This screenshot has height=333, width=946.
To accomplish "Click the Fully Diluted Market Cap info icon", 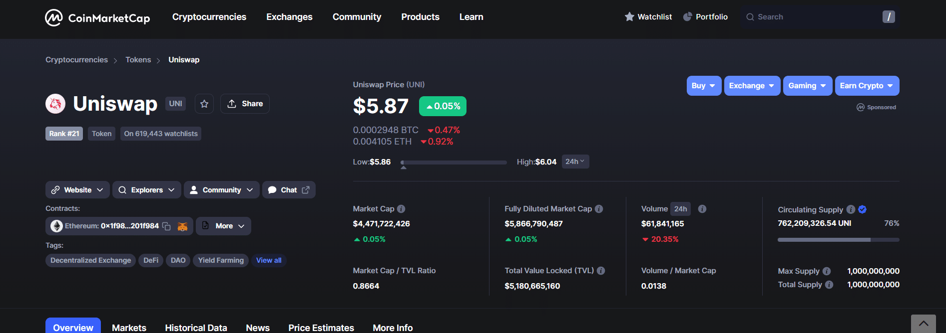I will click(599, 209).
